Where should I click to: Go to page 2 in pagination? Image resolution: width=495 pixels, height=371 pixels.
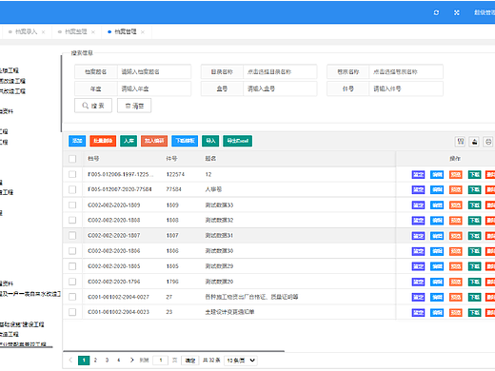[x=95, y=360]
